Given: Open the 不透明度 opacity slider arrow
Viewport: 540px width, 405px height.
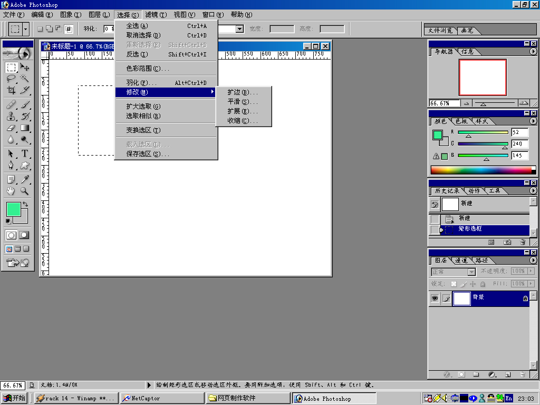Looking at the screenshot, I should point(531,271).
